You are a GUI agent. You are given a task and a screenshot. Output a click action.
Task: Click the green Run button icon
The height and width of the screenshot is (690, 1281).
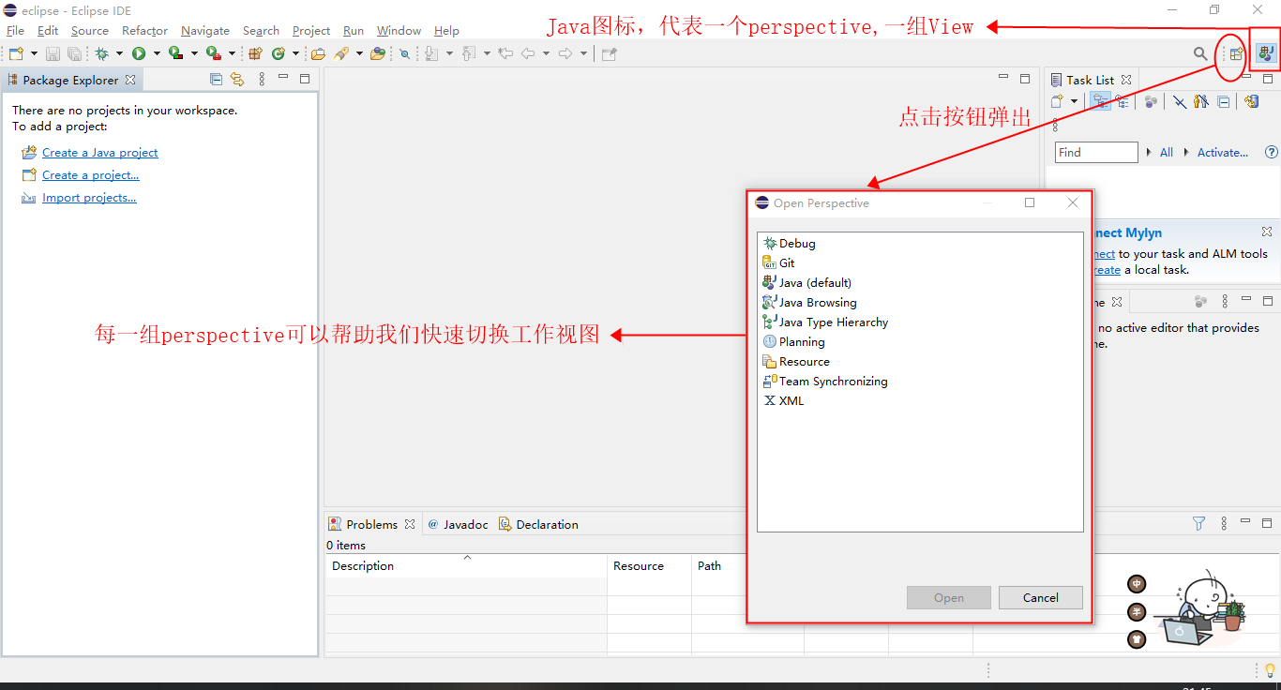tap(139, 53)
